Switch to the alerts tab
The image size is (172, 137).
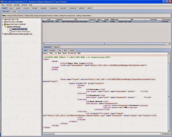click(x=89, y=8)
